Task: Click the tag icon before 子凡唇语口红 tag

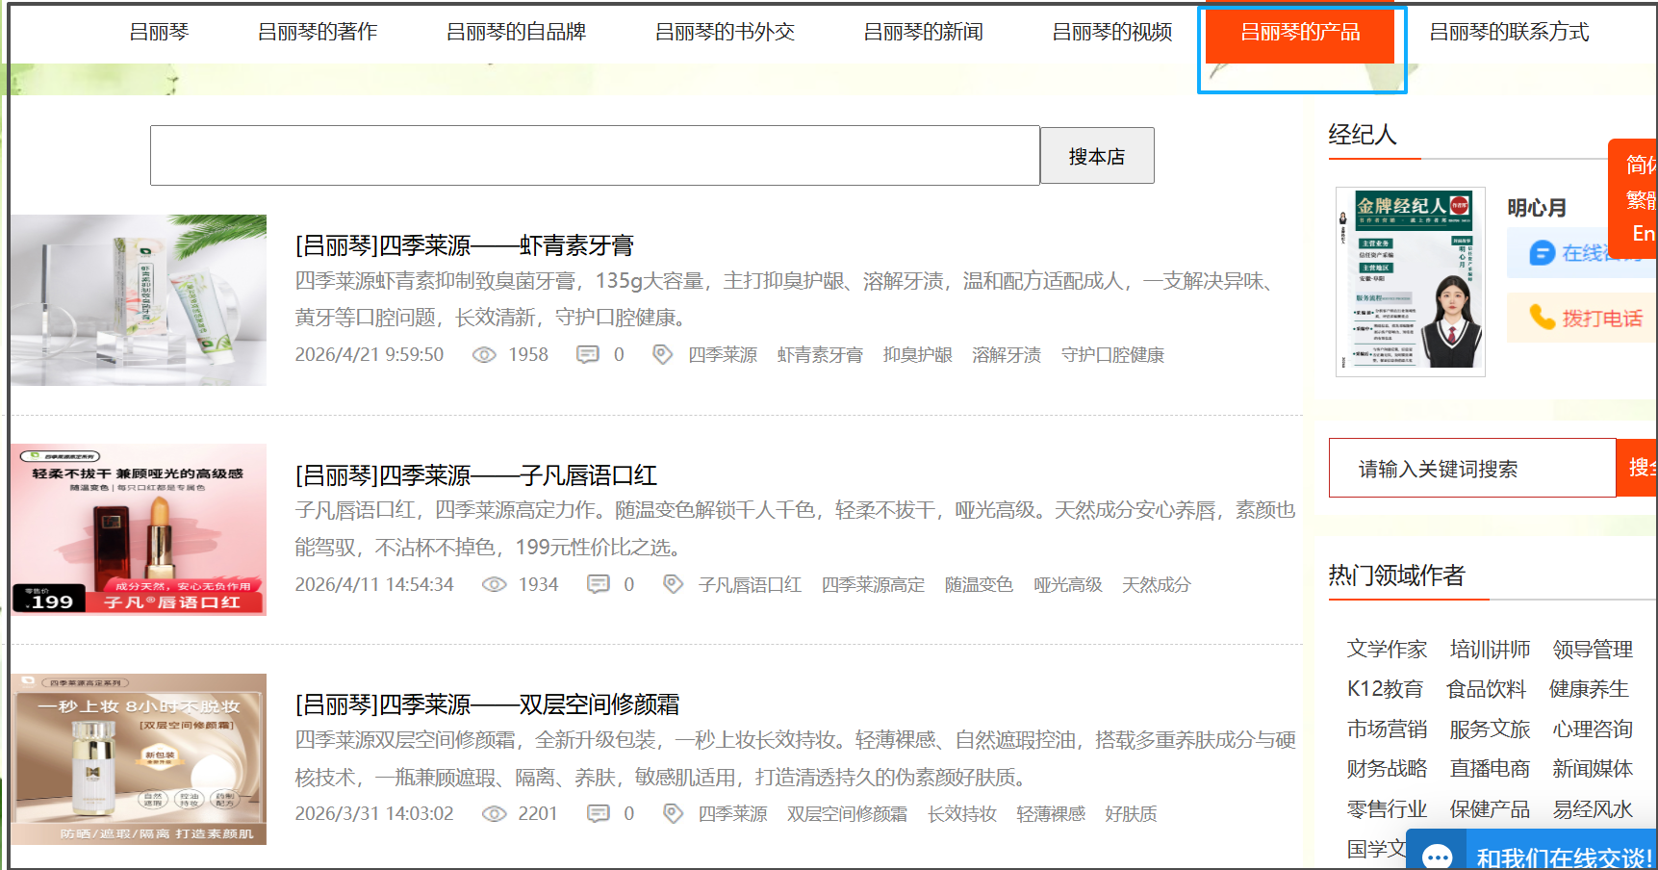Action: click(673, 583)
